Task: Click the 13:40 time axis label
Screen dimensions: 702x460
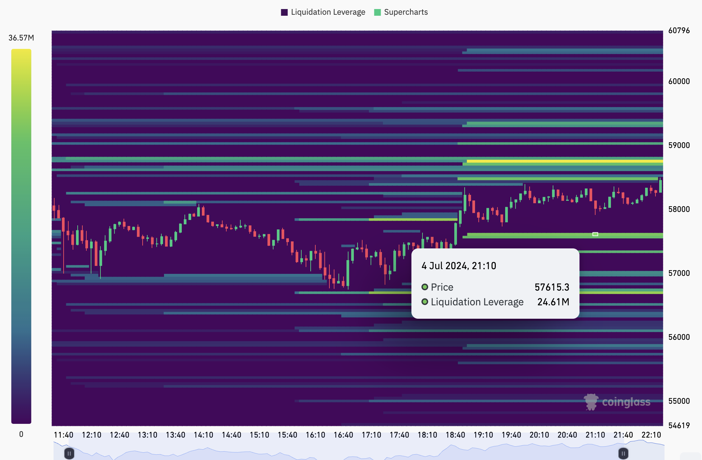Action: [x=175, y=435]
